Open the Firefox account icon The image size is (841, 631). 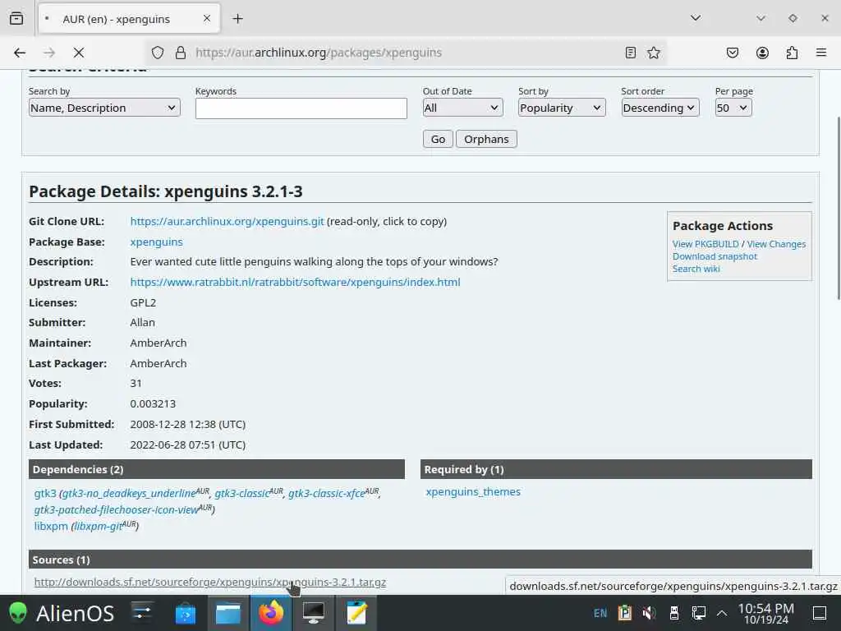click(762, 53)
